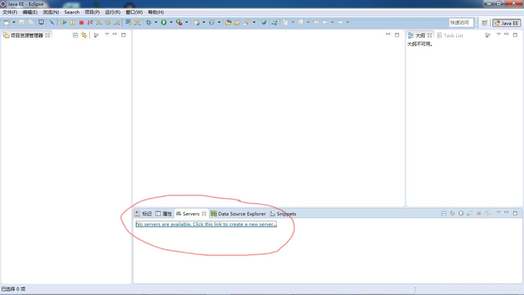Toggle Use Step Filters icon
Viewport: 524px width, 295px height.
137,23
